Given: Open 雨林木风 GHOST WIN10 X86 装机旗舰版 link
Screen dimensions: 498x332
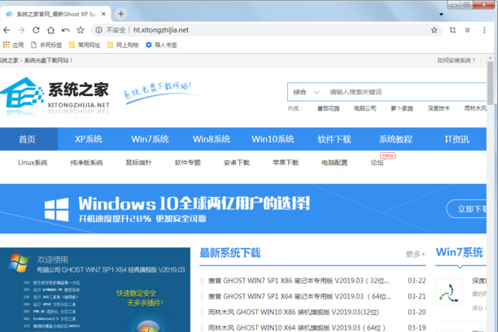Looking at the screenshot, I should tap(294, 312).
